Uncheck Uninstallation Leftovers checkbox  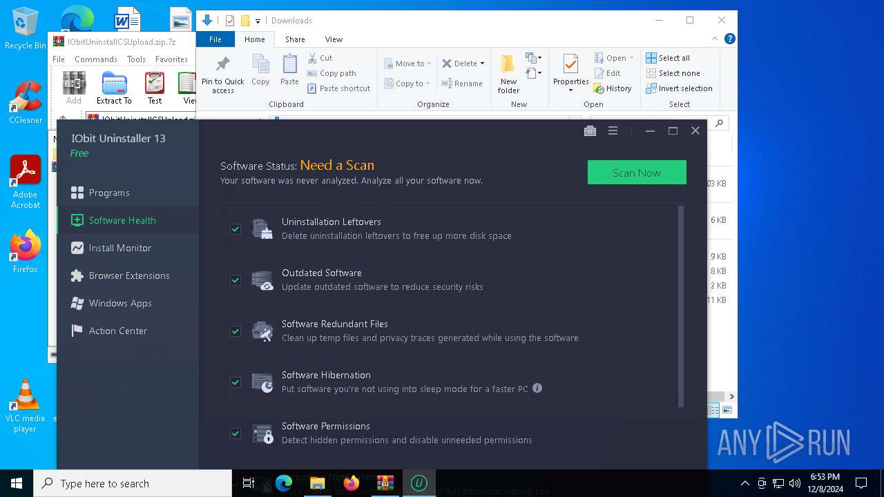[x=236, y=228]
